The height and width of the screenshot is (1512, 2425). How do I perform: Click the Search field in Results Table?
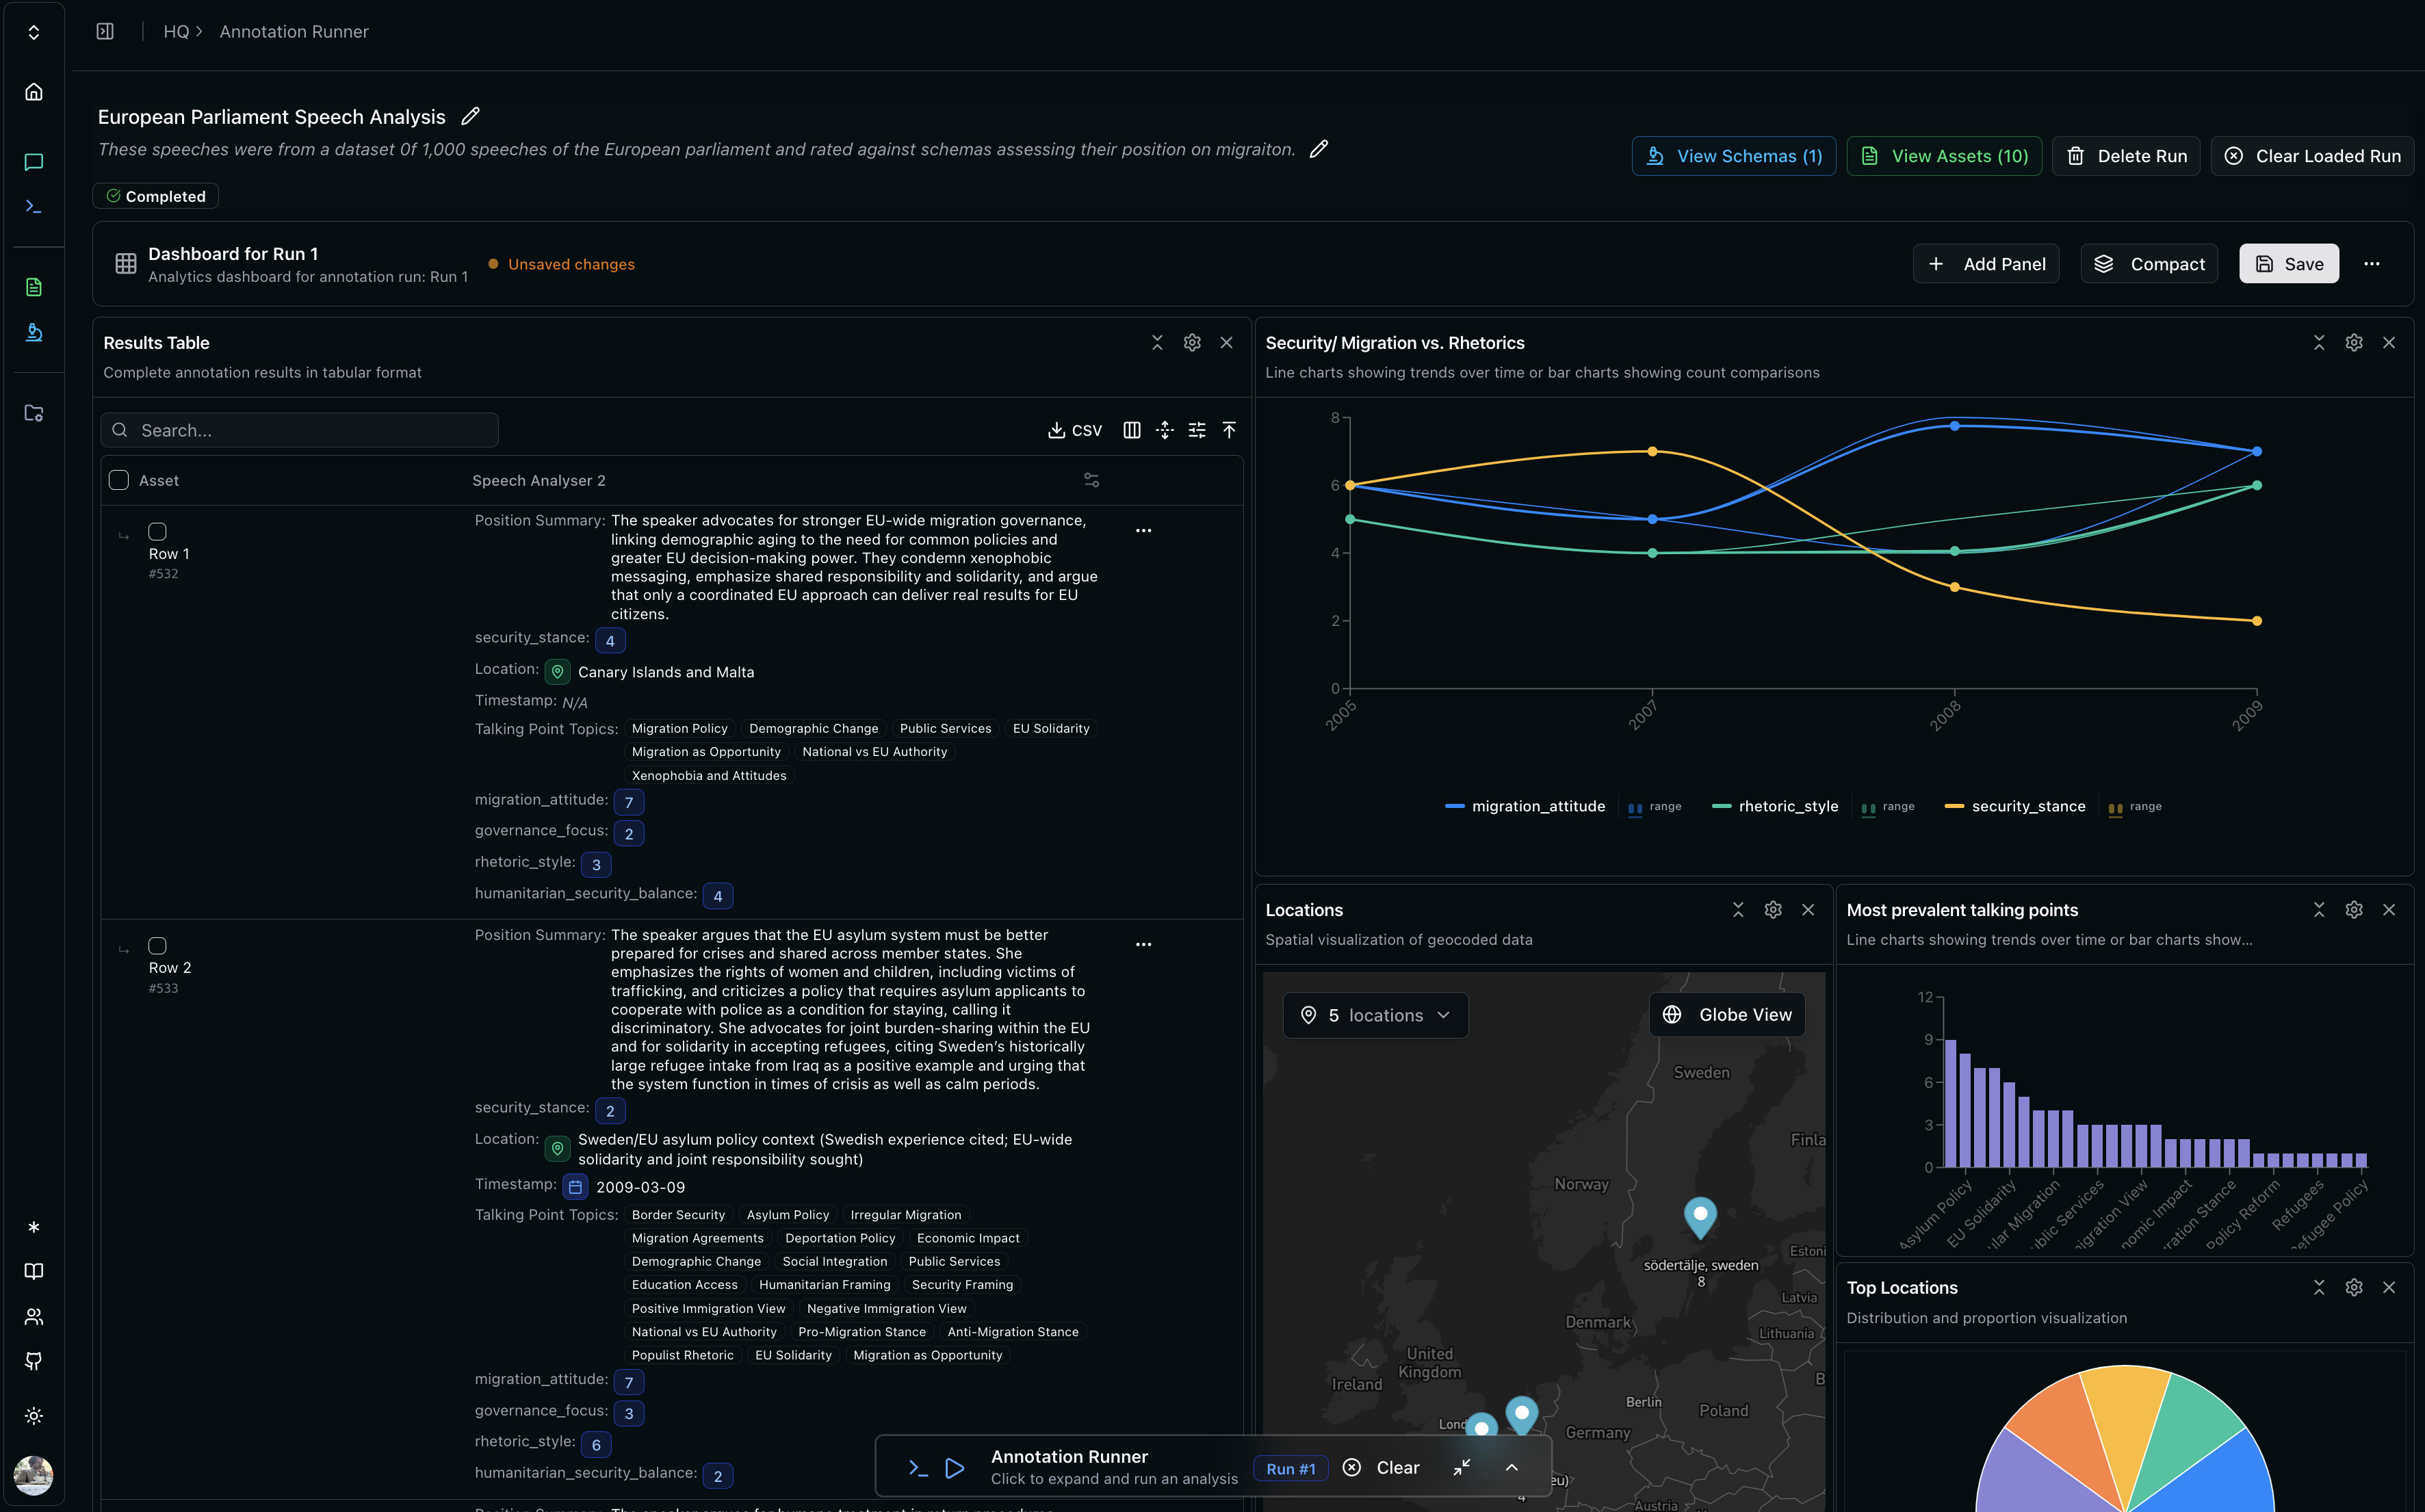[x=300, y=430]
